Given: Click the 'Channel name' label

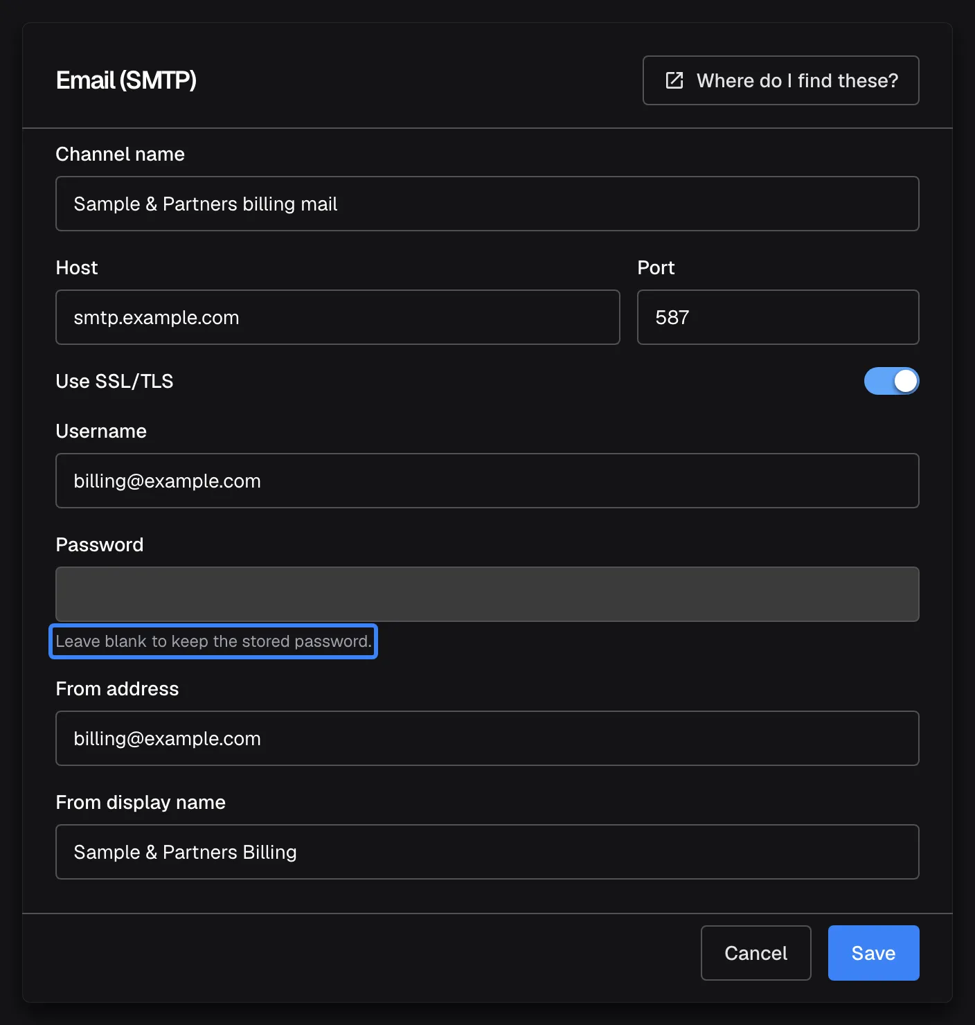Looking at the screenshot, I should (x=120, y=154).
